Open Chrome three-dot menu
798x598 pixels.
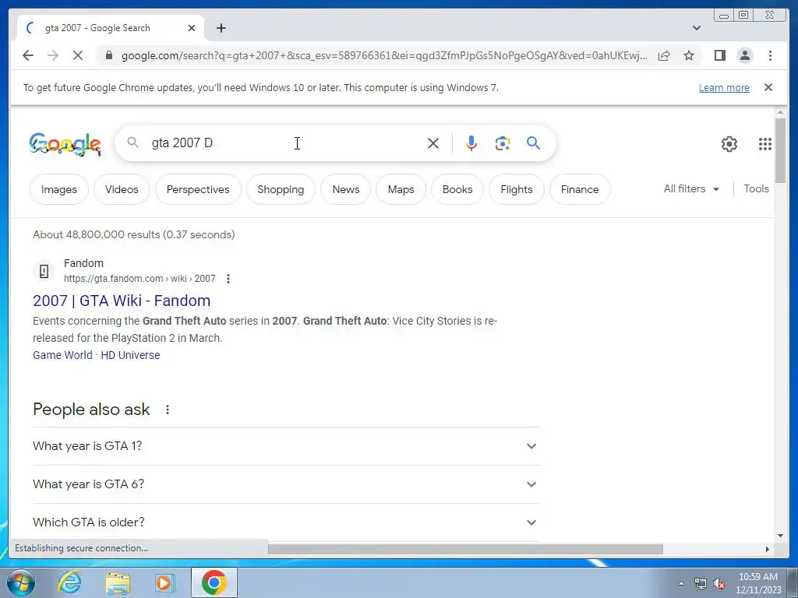(770, 55)
